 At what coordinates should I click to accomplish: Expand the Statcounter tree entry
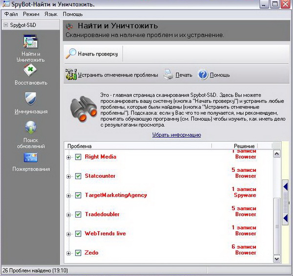[x=68, y=176]
